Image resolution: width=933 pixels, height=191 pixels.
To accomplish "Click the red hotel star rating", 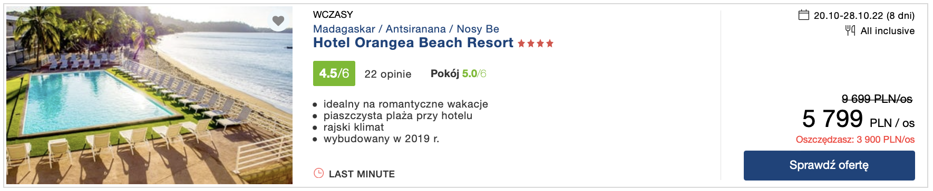I will coord(536,44).
